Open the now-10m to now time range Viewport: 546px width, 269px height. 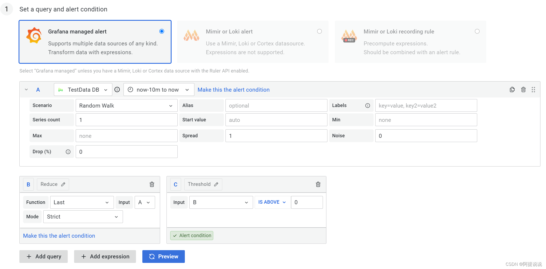click(x=159, y=90)
